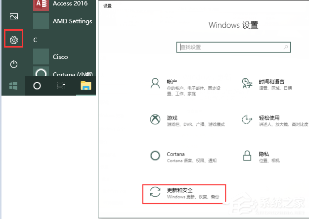Click the Power icon in Start menu
This screenshot has width=309, height=219.
[x=14, y=64]
